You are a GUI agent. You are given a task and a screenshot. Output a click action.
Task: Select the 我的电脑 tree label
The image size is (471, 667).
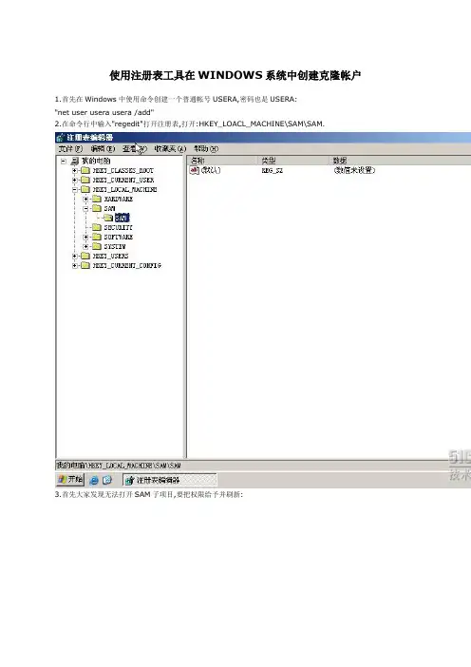tap(96, 161)
